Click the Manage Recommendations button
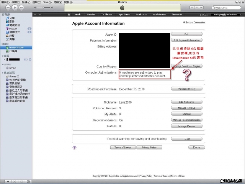Image resolution: width=245 pixels, height=184 pixels. tap(186, 120)
